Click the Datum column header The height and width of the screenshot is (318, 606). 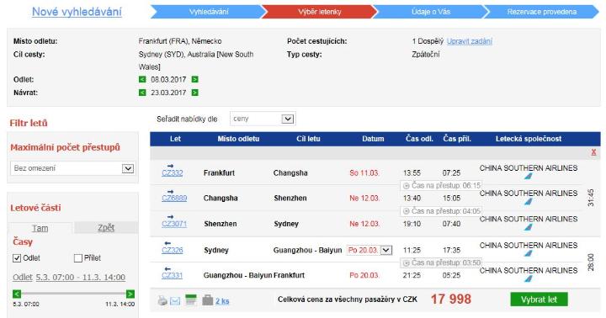point(373,139)
